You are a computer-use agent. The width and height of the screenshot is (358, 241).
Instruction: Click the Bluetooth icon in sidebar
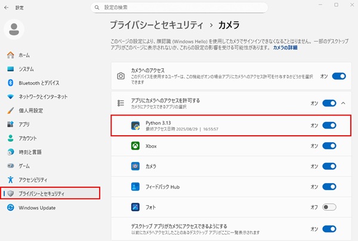click(11, 83)
